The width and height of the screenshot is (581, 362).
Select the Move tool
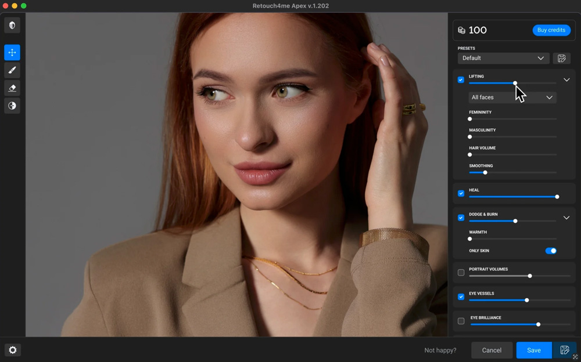[12, 53]
